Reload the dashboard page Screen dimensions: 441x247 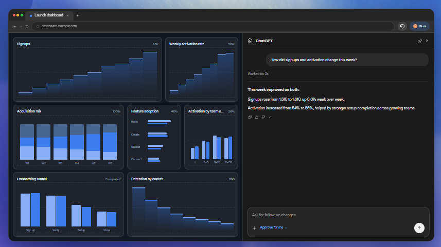click(x=27, y=26)
